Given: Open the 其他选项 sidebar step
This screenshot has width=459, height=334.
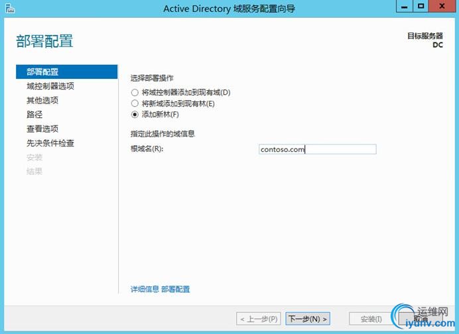Looking at the screenshot, I should pos(42,100).
